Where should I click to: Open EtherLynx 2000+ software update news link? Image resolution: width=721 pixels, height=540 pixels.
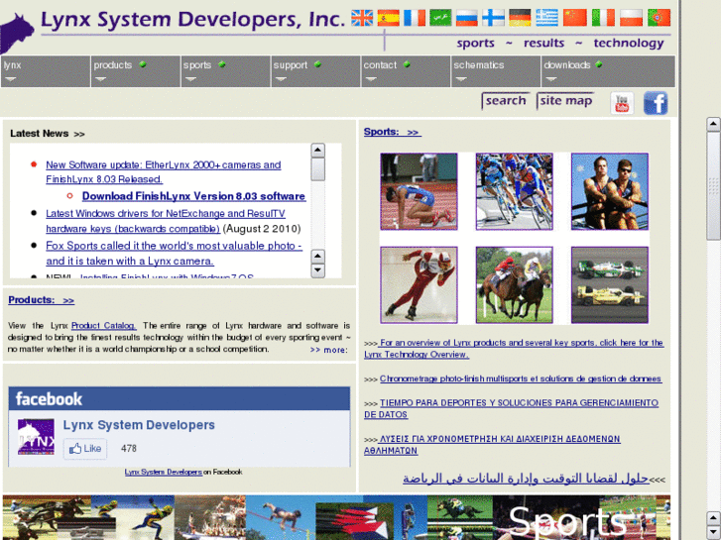pyautogui.click(x=164, y=171)
